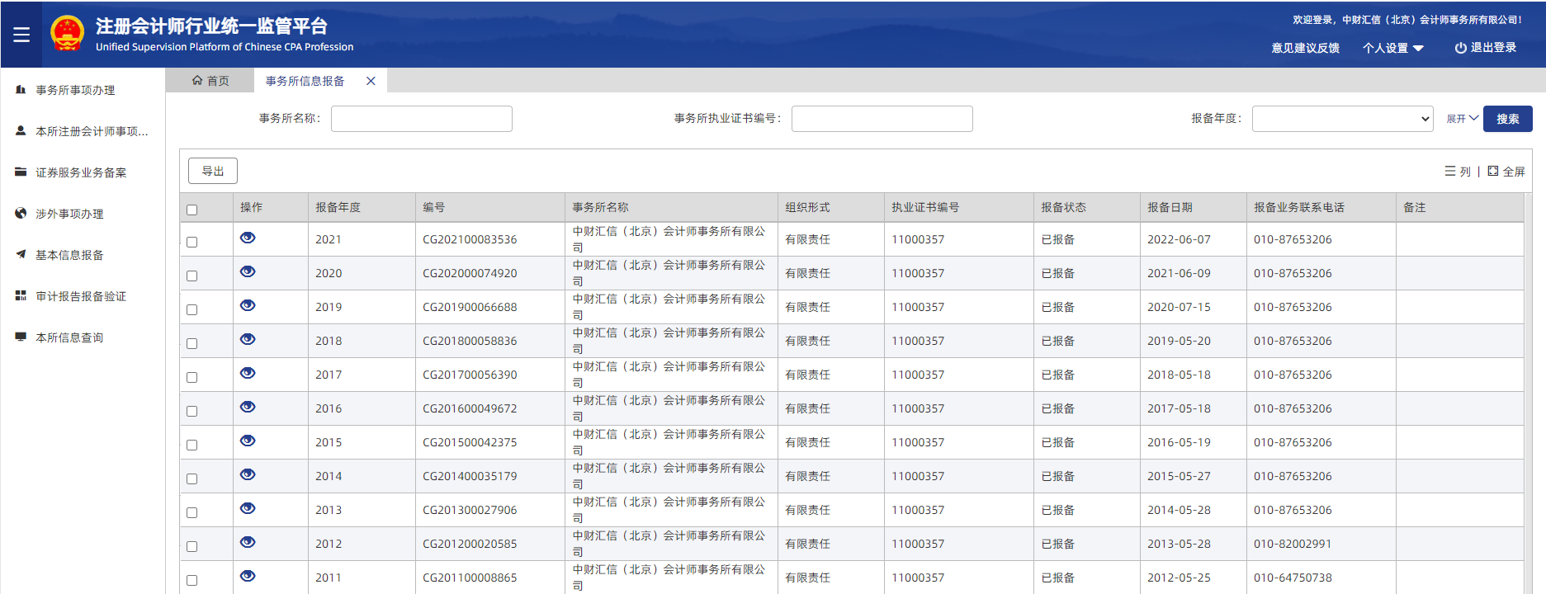
Task: Open the 列 column settings icon
Action: 1450,171
